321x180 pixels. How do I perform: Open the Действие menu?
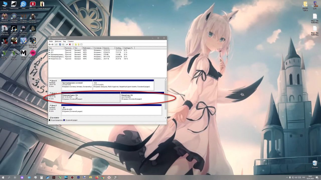[x=58, y=41]
